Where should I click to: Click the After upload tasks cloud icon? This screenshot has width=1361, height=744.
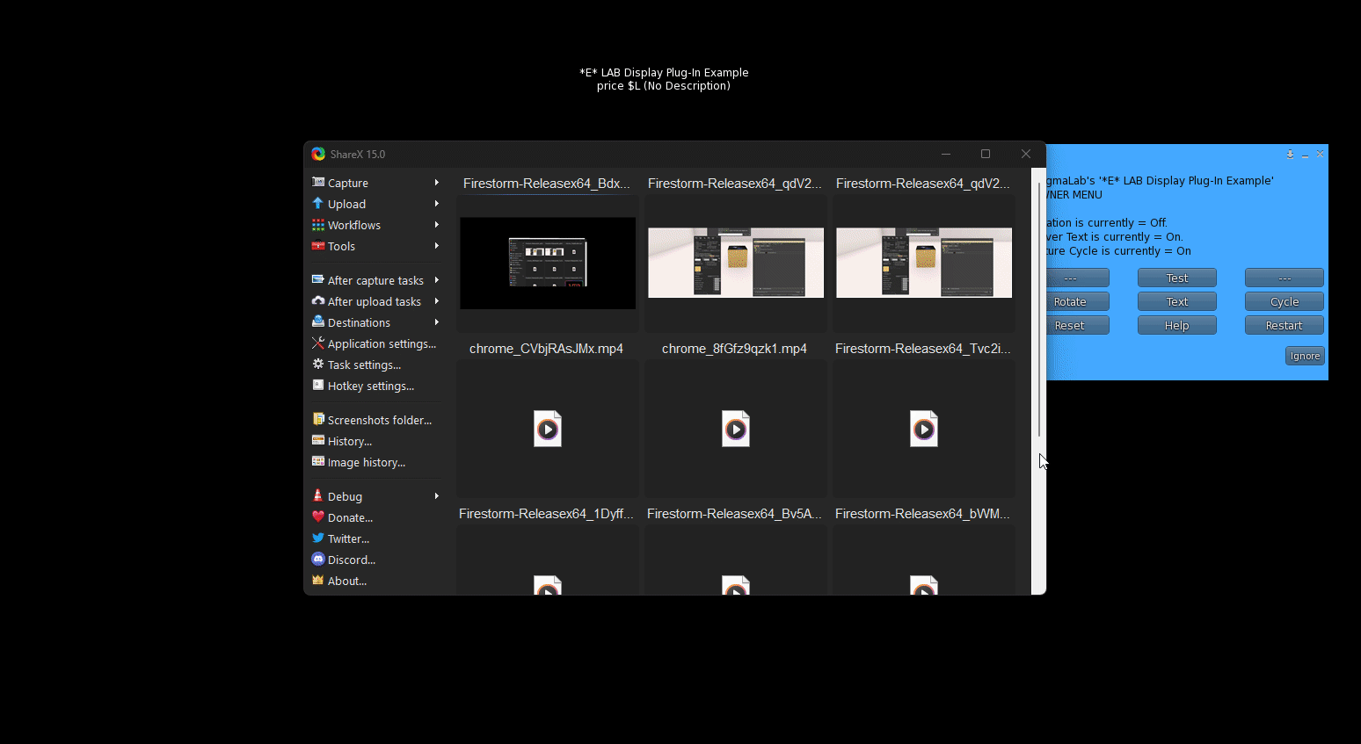click(318, 300)
